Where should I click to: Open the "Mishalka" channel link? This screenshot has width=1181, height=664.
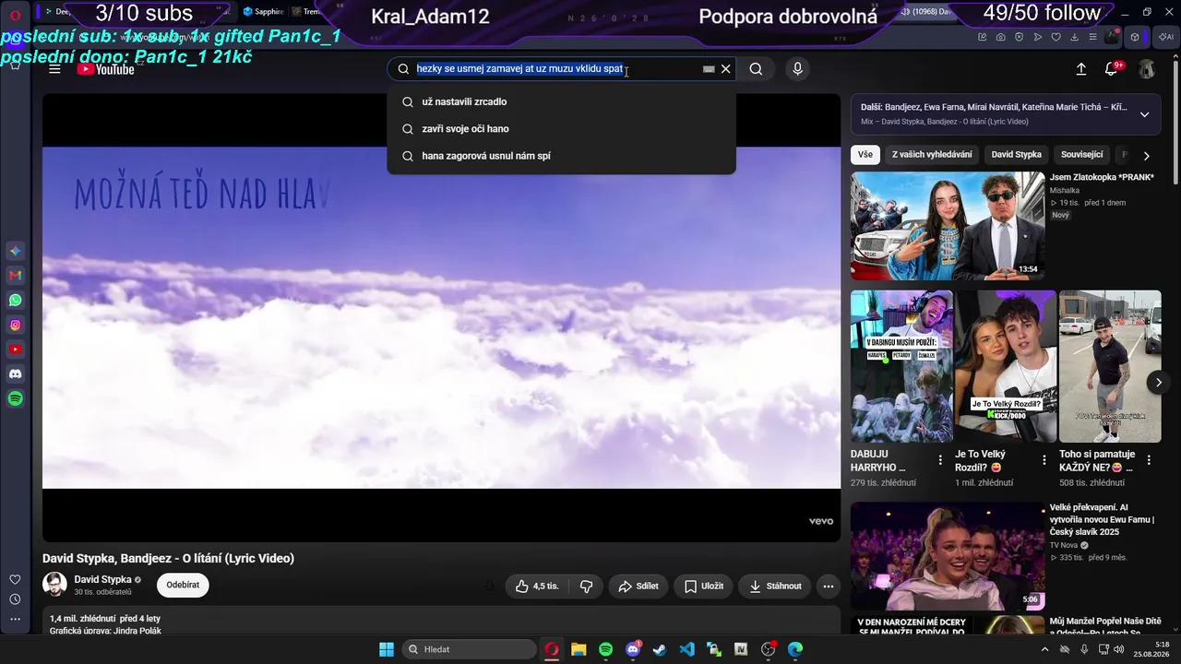click(1065, 190)
